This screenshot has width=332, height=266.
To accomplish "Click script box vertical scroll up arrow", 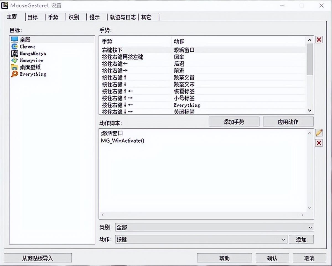I will [x=310, y=133].
